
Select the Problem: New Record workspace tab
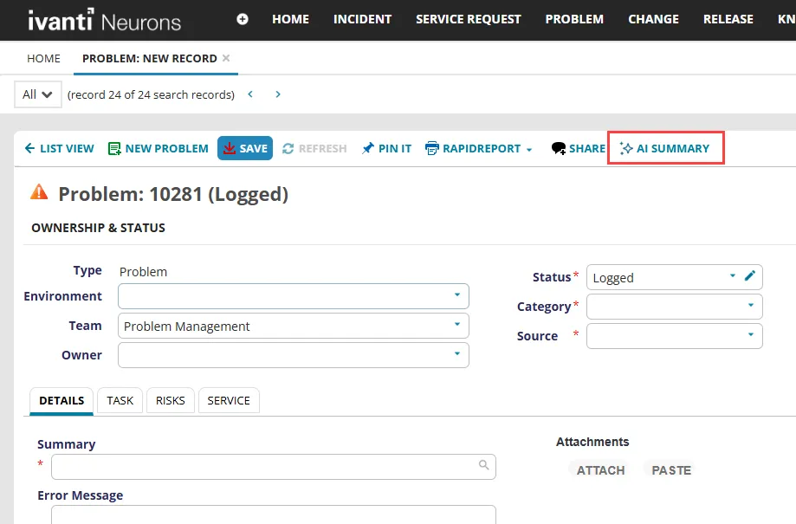coord(149,58)
